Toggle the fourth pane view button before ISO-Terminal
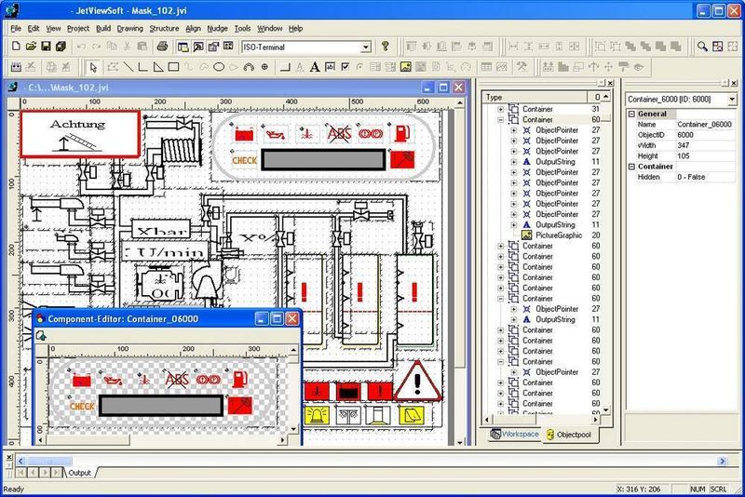The width and height of the screenshot is (745, 497). coord(228,46)
